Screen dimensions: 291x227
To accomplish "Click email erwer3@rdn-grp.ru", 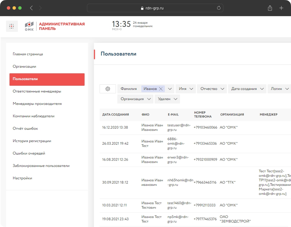I will [x=178, y=159].
